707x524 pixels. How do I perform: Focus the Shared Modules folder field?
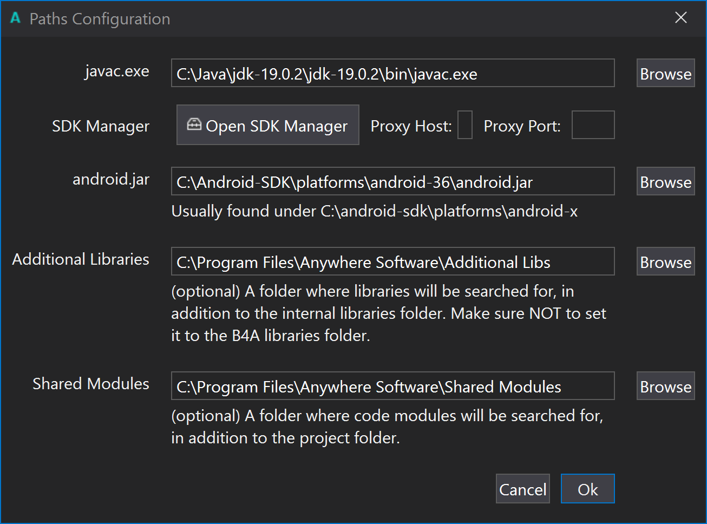pyautogui.click(x=392, y=386)
